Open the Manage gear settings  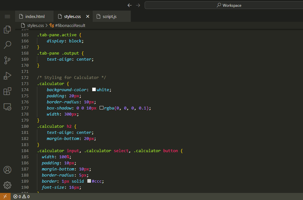pos(7,185)
